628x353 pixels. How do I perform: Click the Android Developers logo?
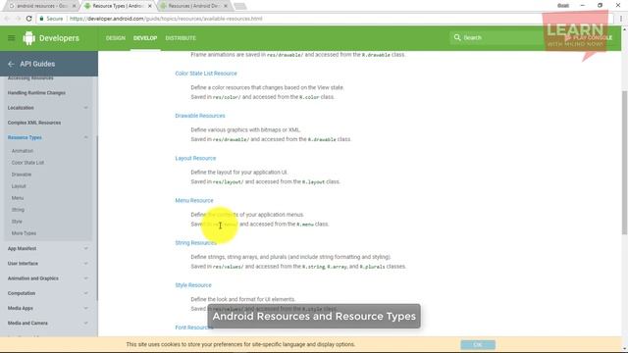[51, 38]
